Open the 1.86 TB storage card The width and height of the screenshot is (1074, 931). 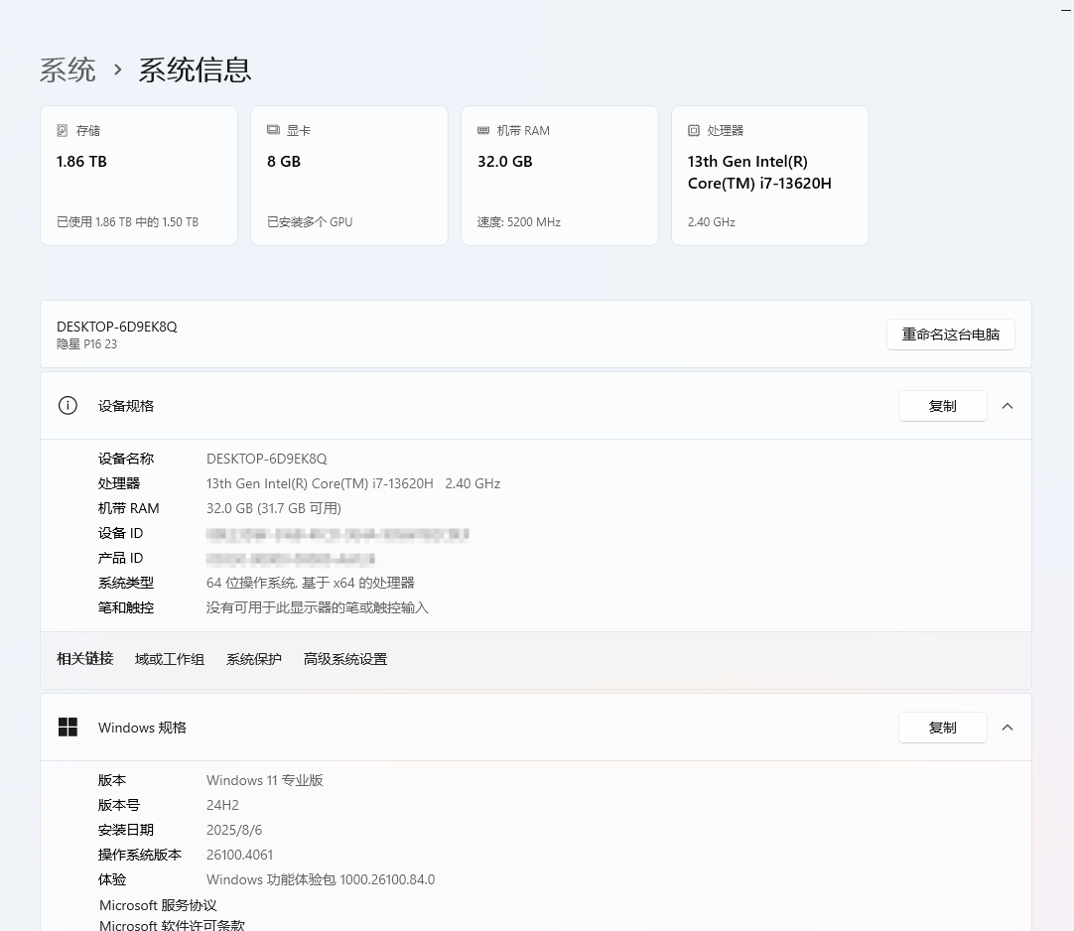coord(139,176)
